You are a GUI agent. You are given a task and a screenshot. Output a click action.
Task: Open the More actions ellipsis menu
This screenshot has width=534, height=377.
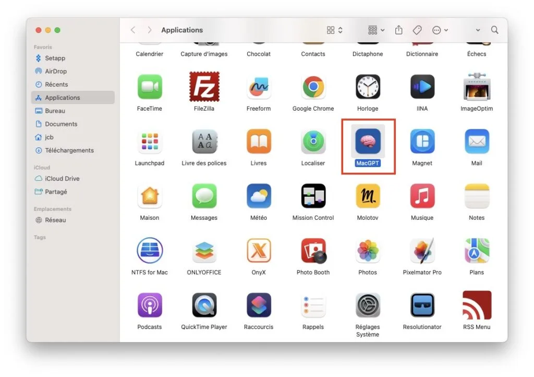(440, 30)
